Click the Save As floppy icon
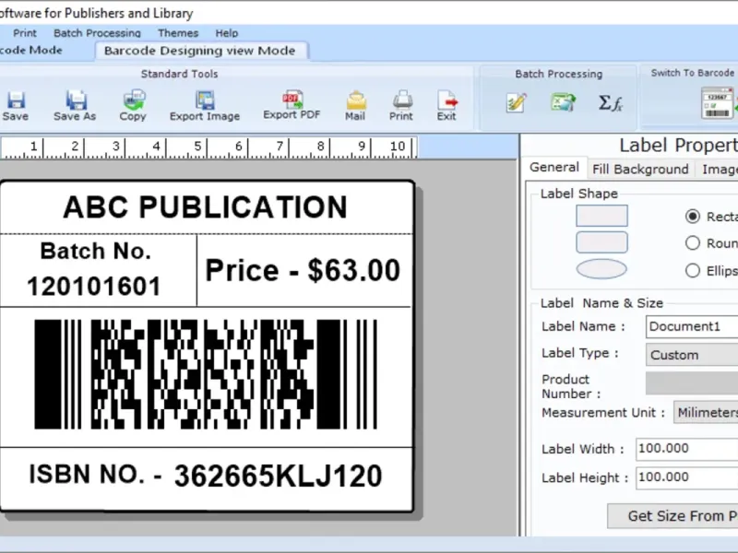Screen dimensions: 738x553 76,100
